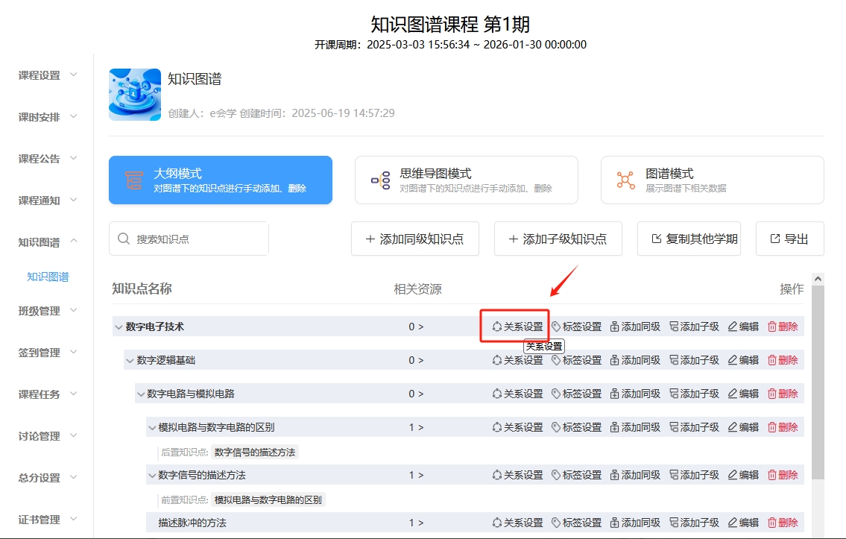Screen dimensions: 846x539
Task: Click 添加同级知识点 button
Action: click(414, 239)
